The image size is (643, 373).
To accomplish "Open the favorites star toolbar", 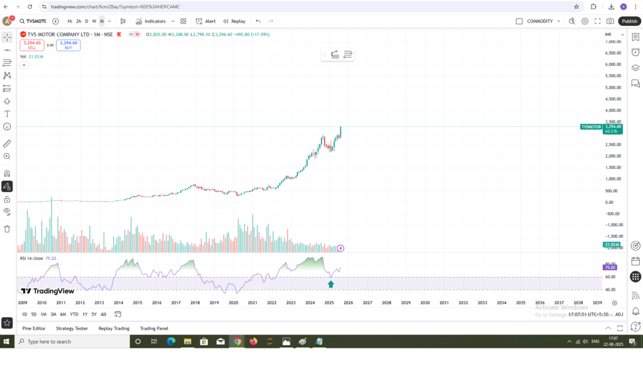I will [7, 323].
